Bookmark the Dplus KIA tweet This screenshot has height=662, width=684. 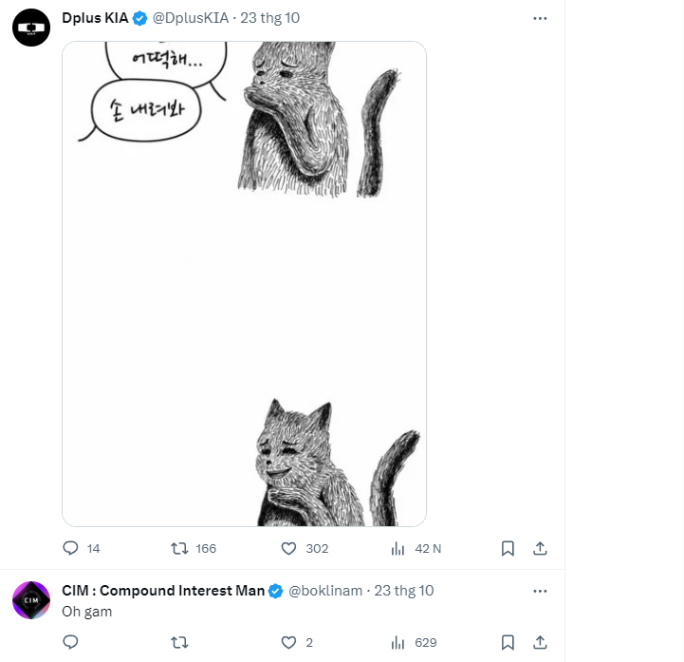tap(508, 548)
